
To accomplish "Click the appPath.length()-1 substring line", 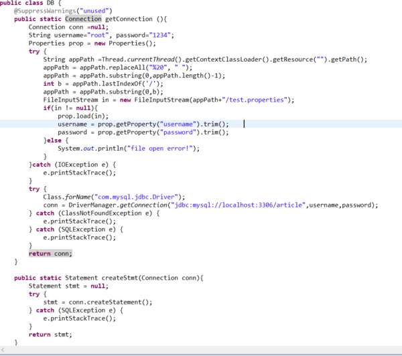I will click(134, 76).
